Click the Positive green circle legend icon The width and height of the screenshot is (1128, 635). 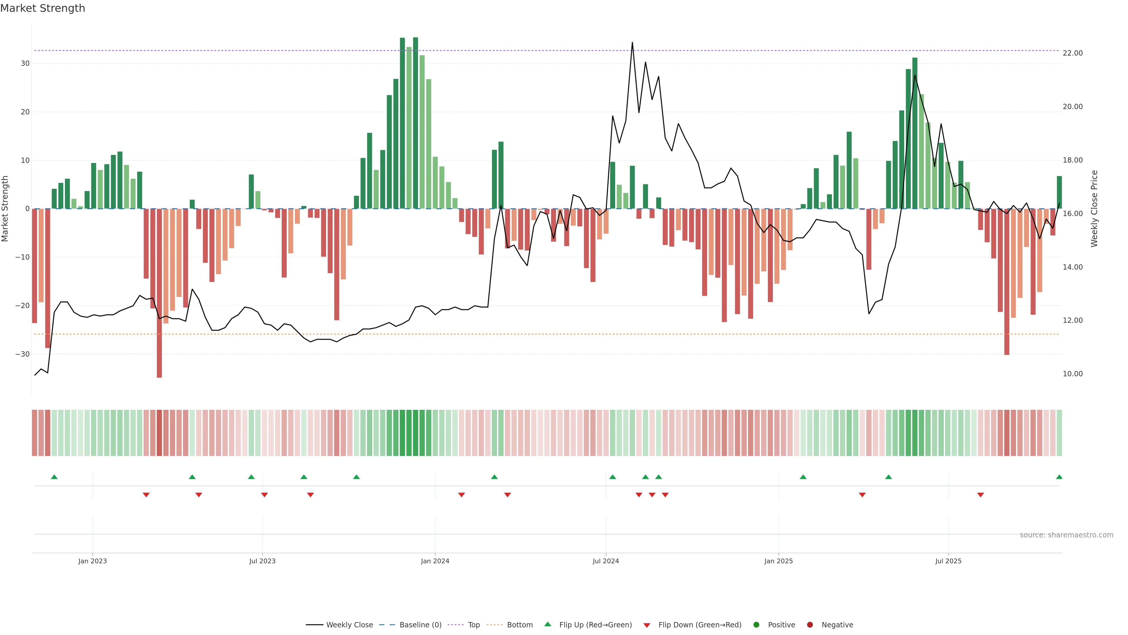point(756,624)
